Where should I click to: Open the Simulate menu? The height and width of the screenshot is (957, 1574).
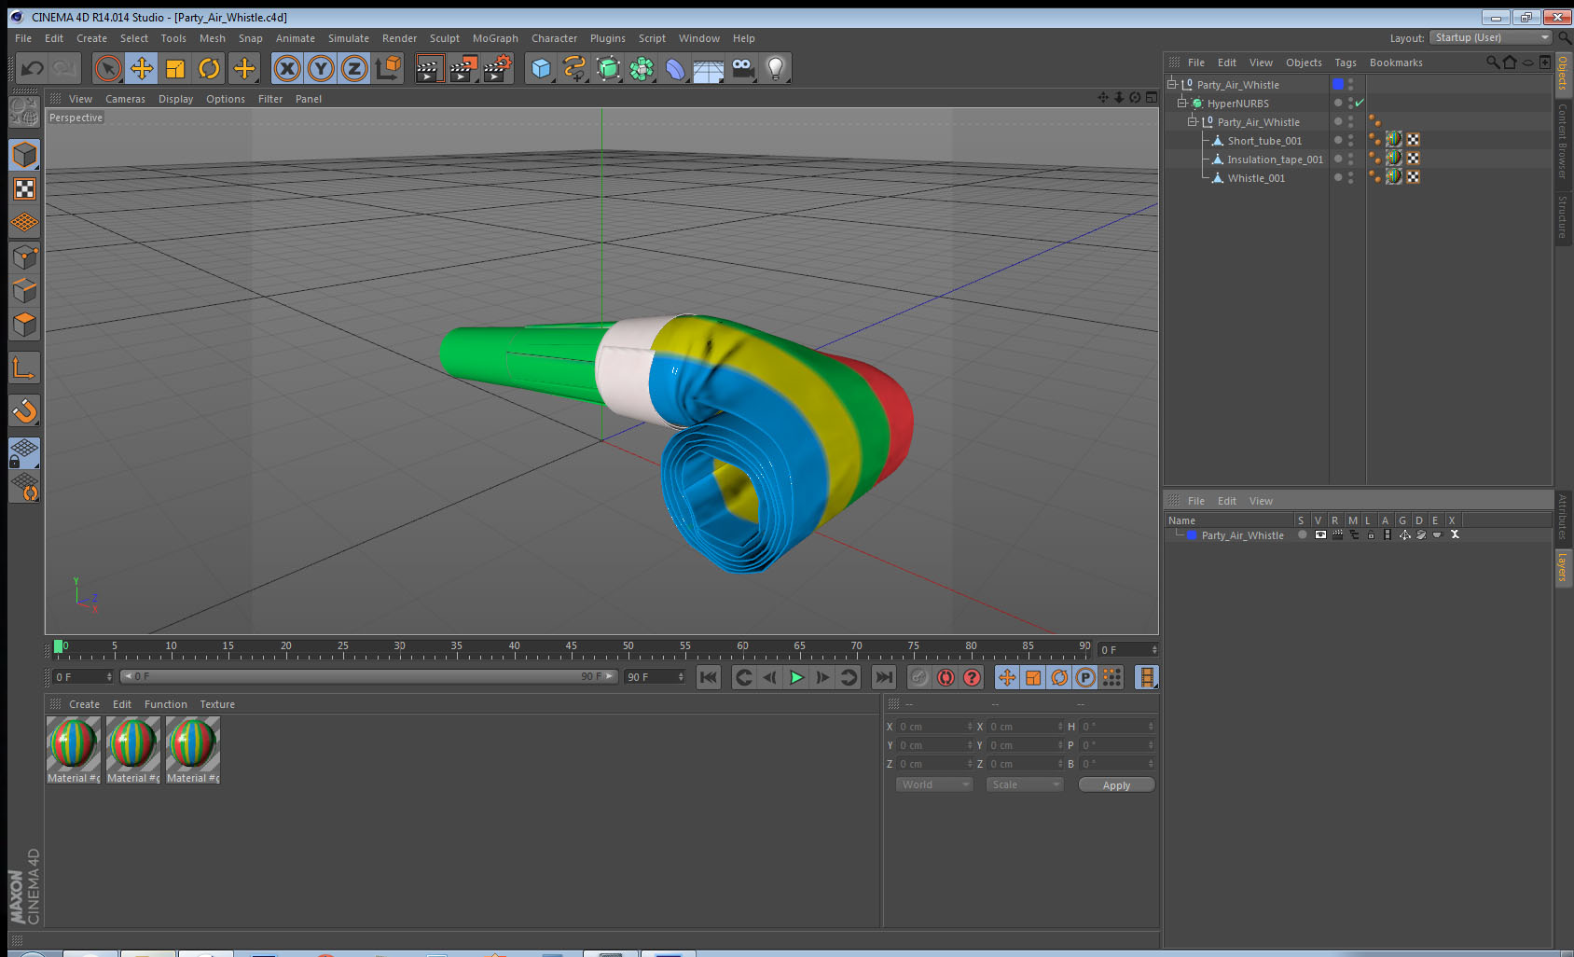[x=349, y=38]
